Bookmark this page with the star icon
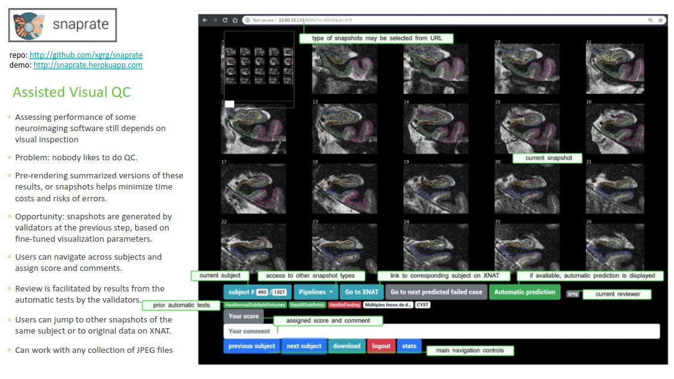674x379 pixels. tap(660, 20)
